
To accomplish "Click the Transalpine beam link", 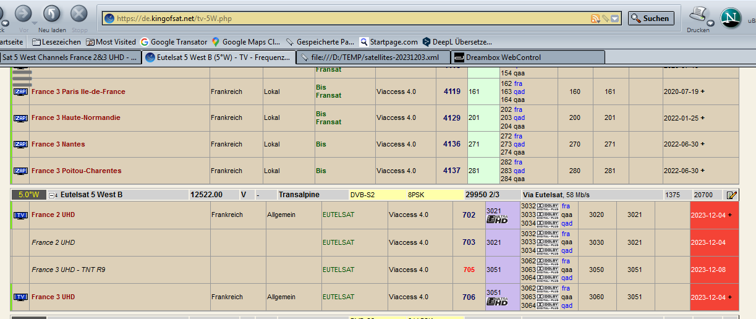I will tap(299, 195).
